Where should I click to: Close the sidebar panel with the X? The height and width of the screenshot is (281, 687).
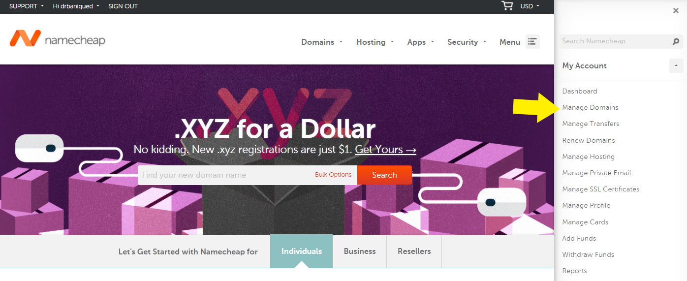click(x=676, y=11)
